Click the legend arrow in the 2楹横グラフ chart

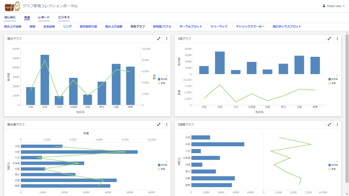[x=337, y=161]
